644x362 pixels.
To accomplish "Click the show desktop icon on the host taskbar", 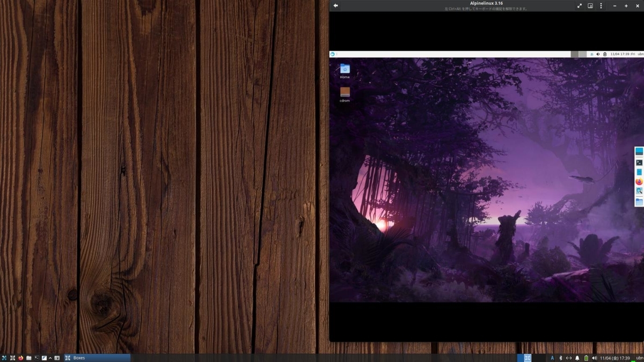I will (x=57, y=358).
